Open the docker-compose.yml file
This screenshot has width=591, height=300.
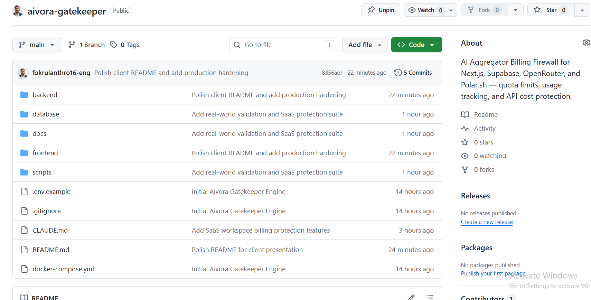[x=63, y=269]
